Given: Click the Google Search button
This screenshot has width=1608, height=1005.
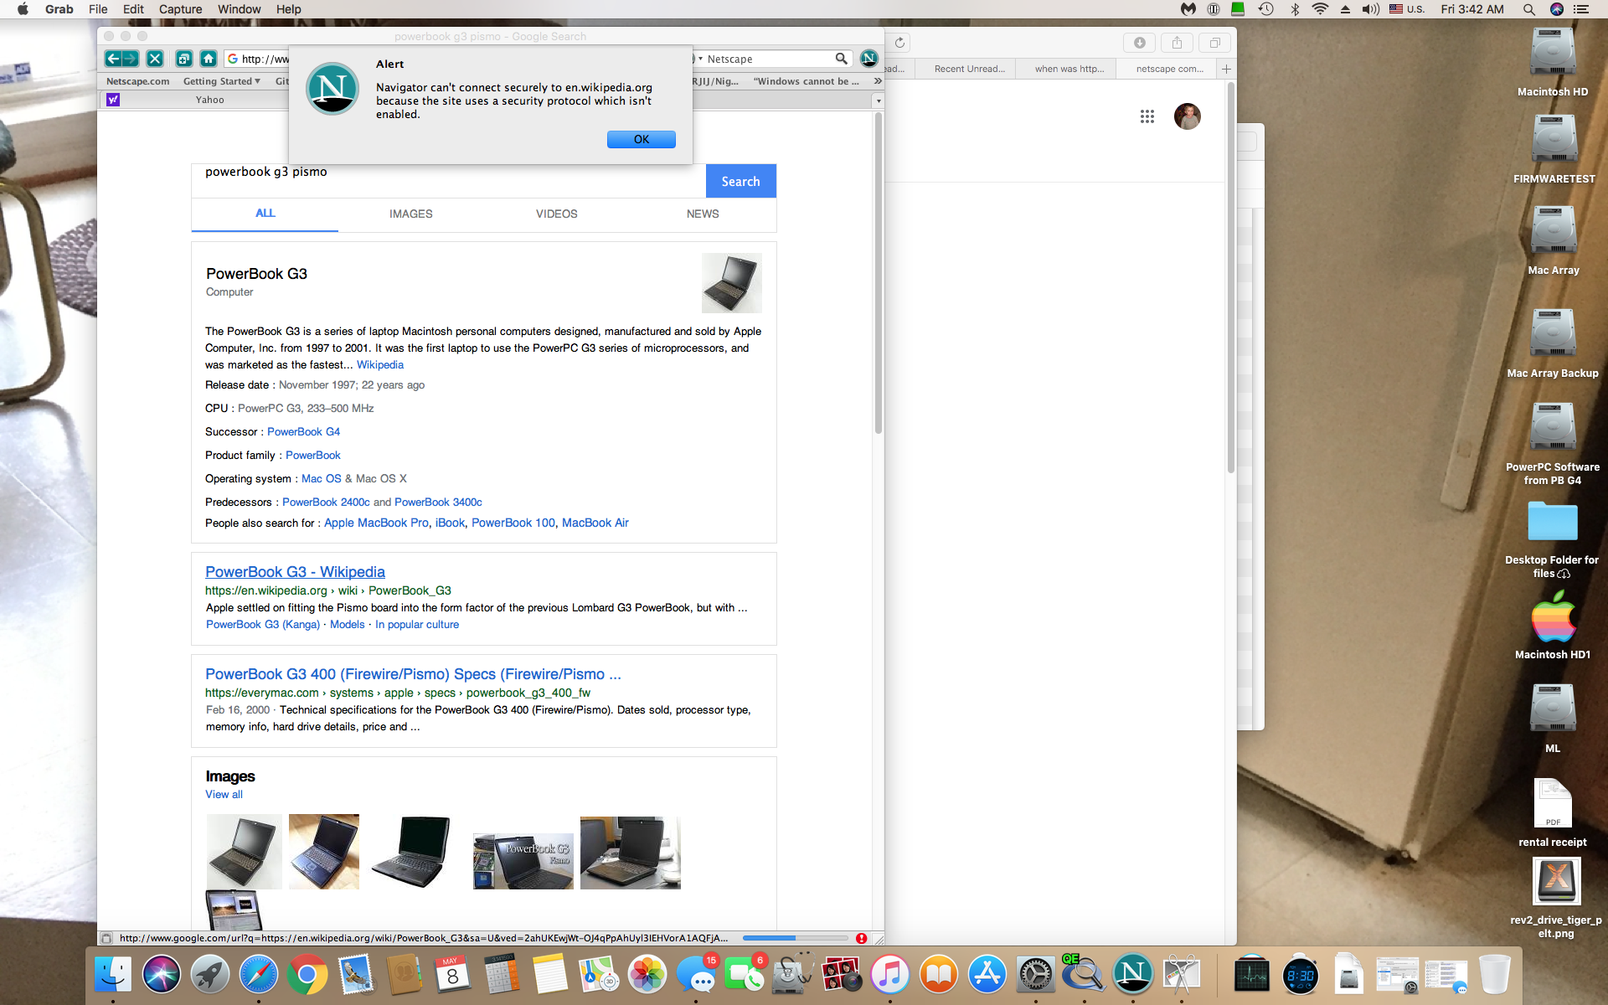Looking at the screenshot, I should [740, 181].
